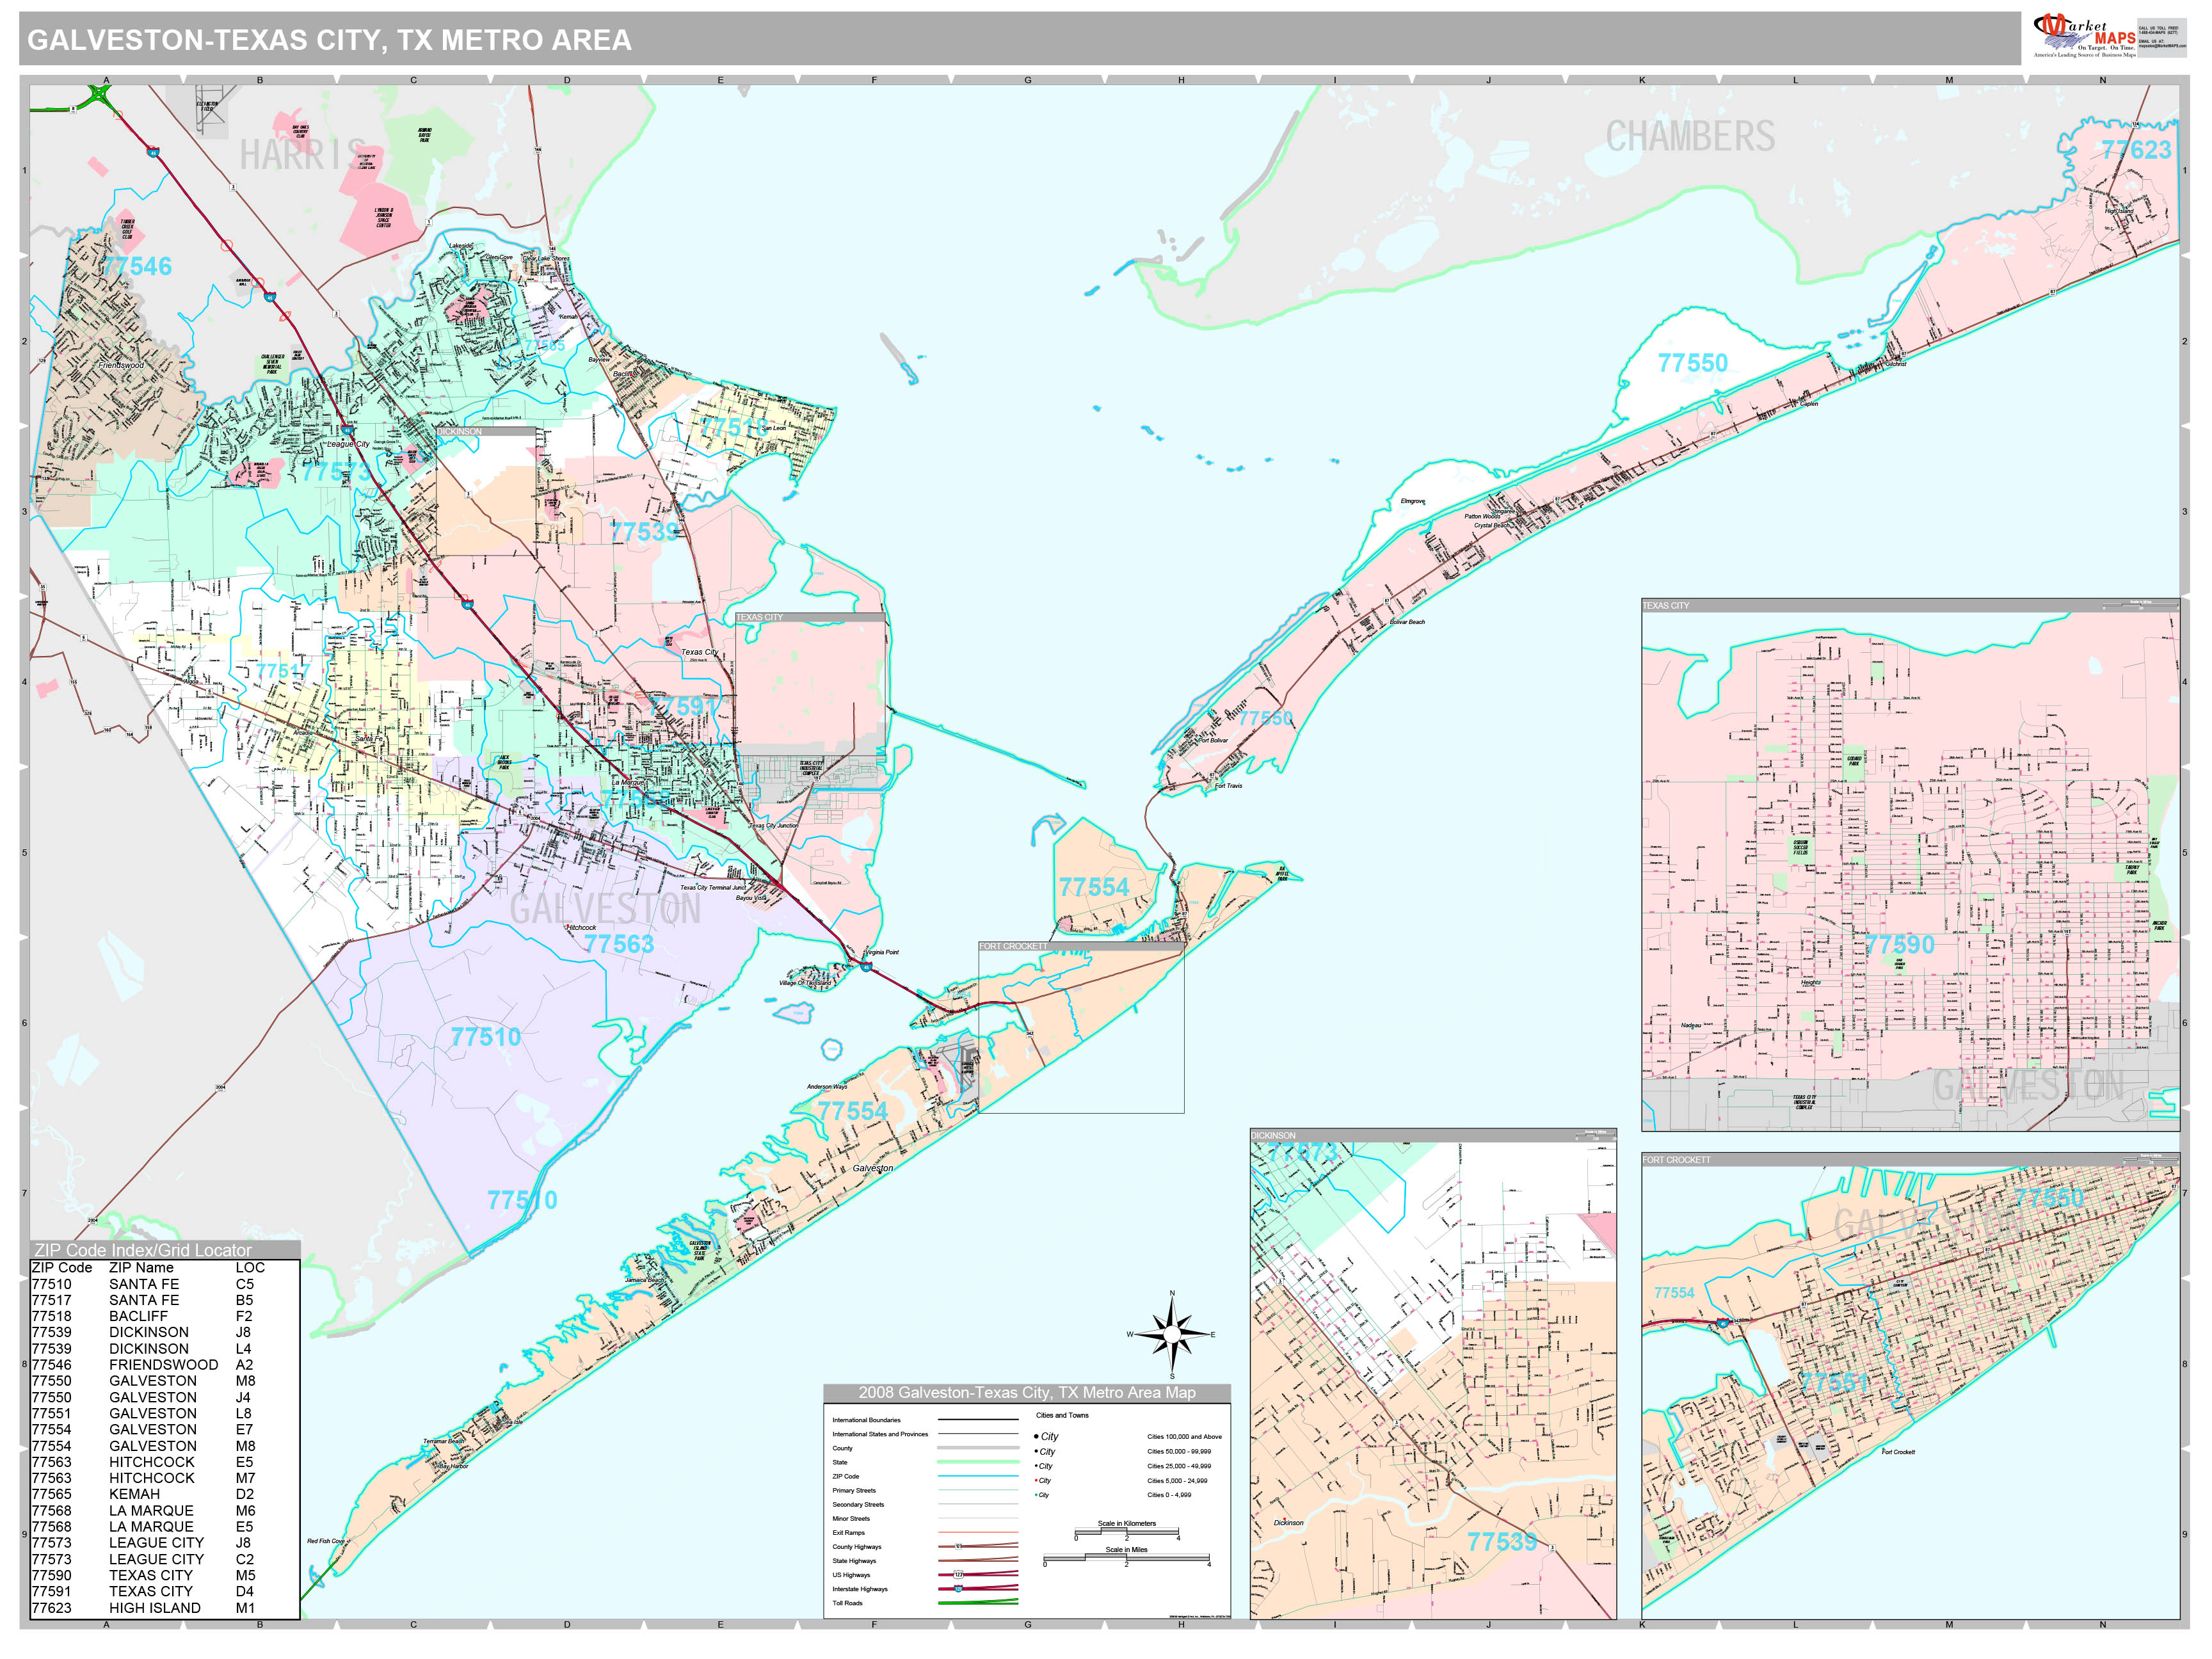Select the '77591 TEXAS CITY D4' row

point(165,1591)
